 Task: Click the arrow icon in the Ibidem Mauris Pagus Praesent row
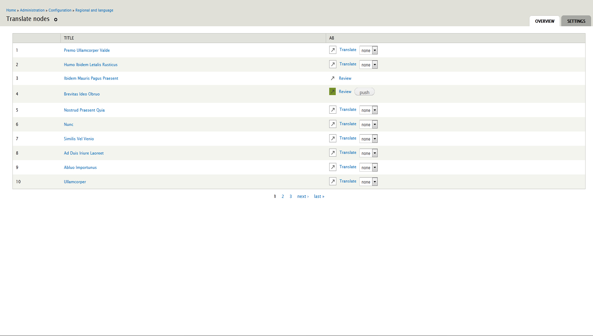(332, 78)
